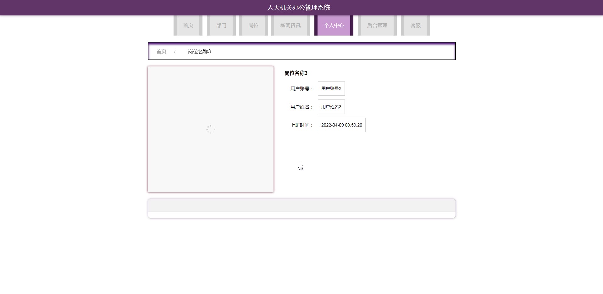This screenshot has width=603, height=294.
Task: Click the 岗位名称3 breadcrumb item
Action: tap(199, 51)
